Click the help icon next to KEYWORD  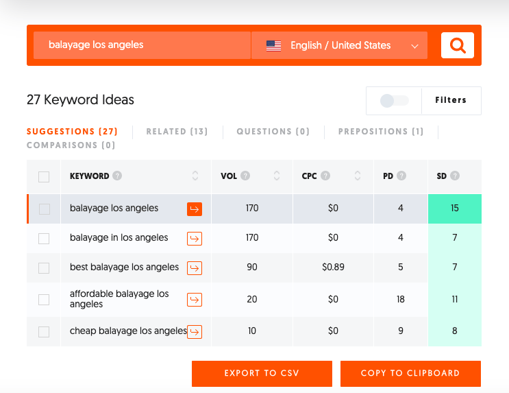117,176
